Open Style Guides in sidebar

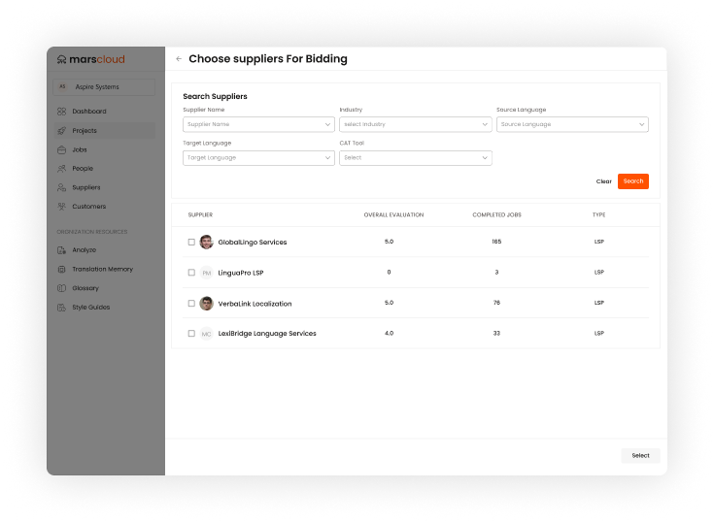[90, 308]
